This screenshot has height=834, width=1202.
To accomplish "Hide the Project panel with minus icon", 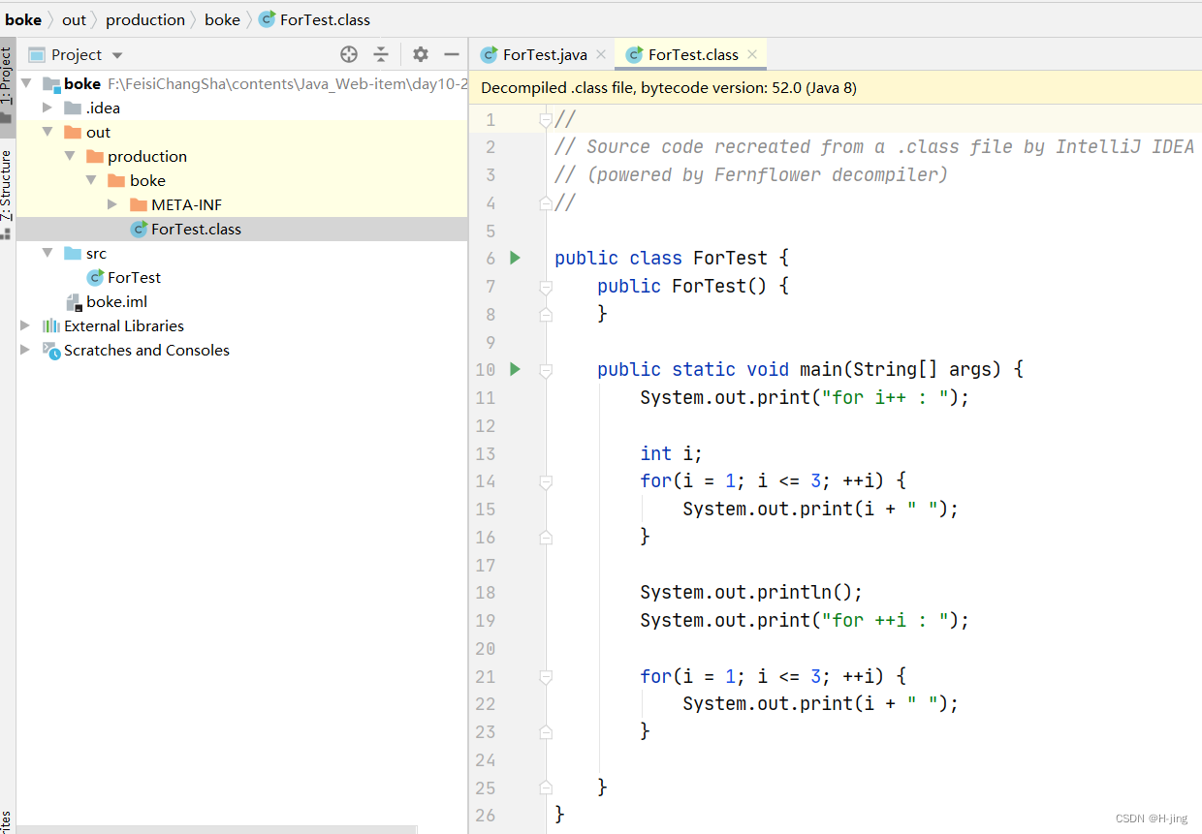I will pos(451,54).
